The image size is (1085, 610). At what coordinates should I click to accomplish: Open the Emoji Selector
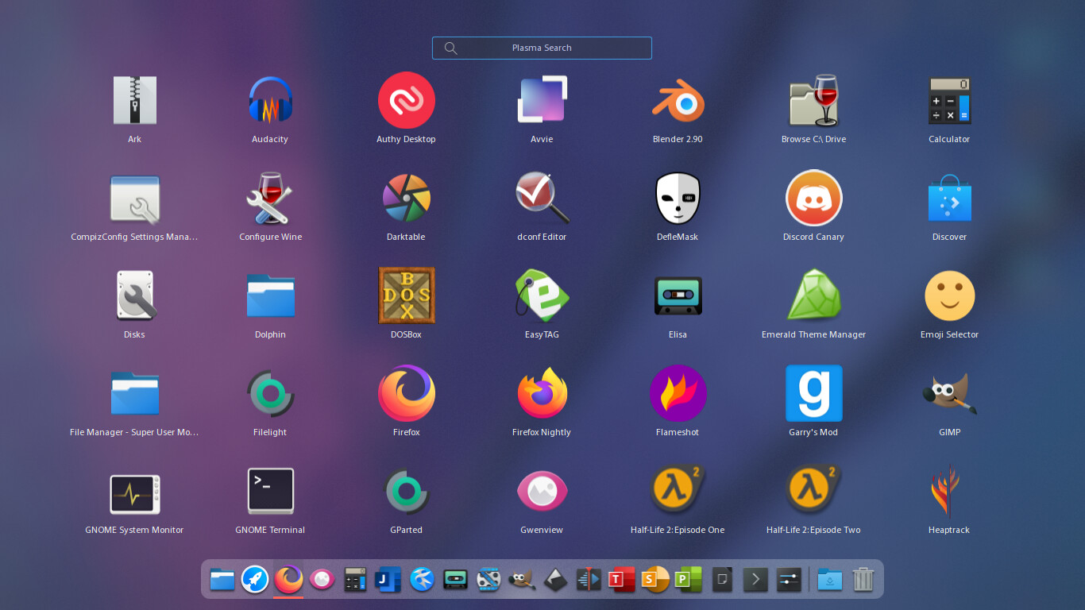click(949, 296)
